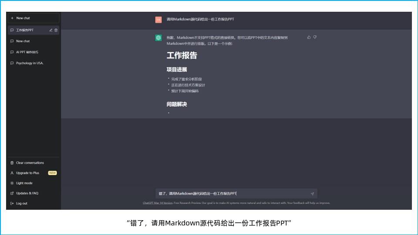The height and width of the screenshot is (235, 418).
Task: Open the ChatGPT Mar 14 Version link
Action: (x=158, y=203)
